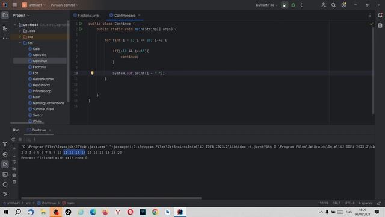Open the Code With Me icon
Viewport: 385px width, 217px height.
(324, 5)
